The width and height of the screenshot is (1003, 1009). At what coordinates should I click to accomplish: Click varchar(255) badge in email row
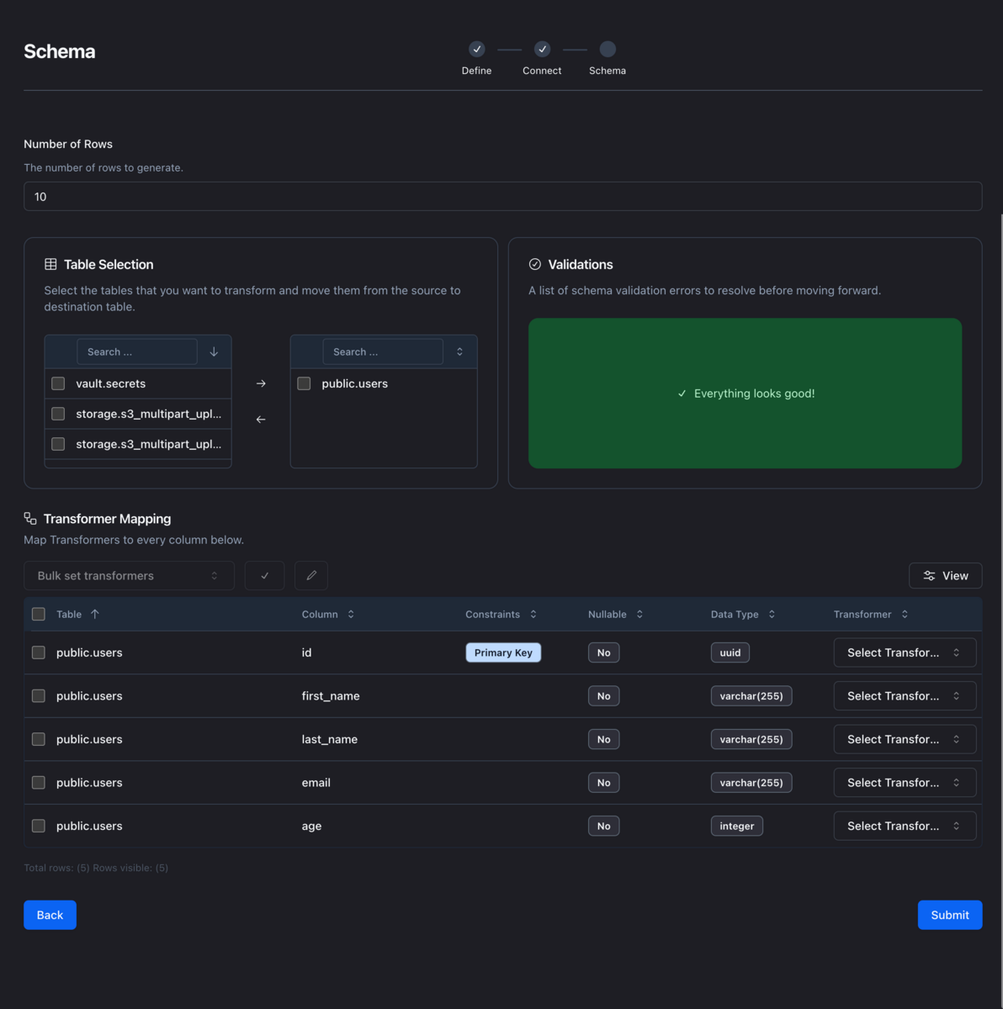point(751,783)
